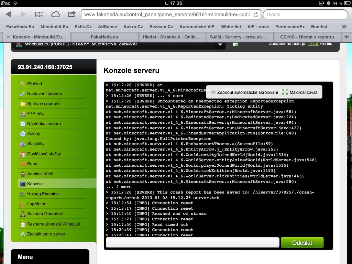Screen dimensions: 352x264
Task: Click 'Caused by: java.lang.NullPointerException' line
Action: click(158, 139)
